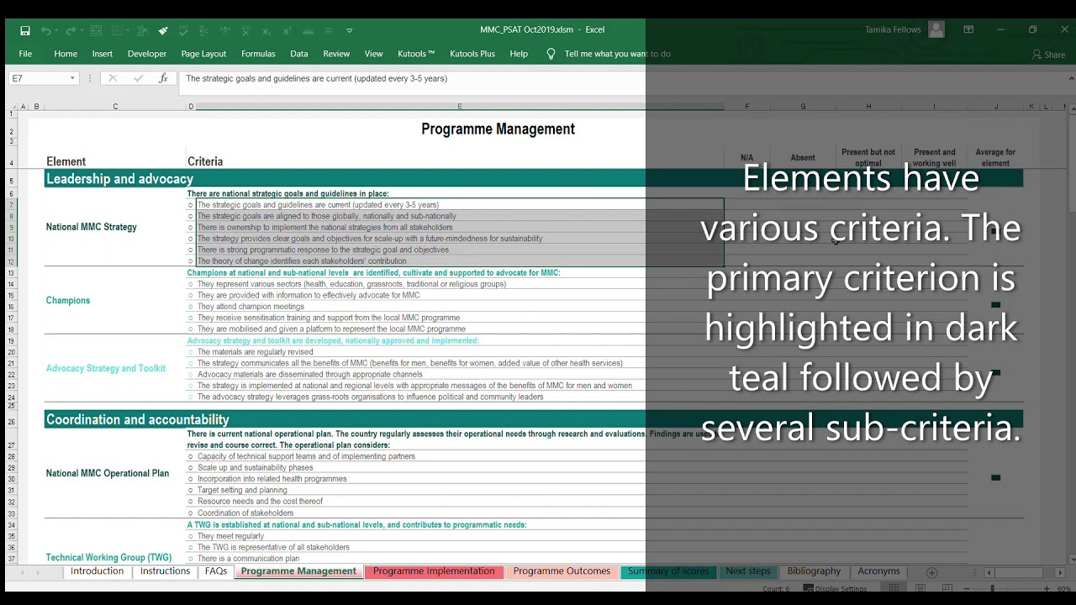Screen dimensions: 1076x605
Task: Confirm the formula bar entry with the checkmark icon
Action: point(138,78)
